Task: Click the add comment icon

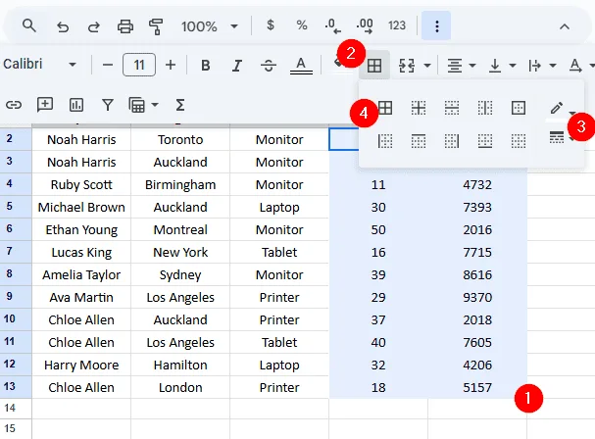Action: 45,105
